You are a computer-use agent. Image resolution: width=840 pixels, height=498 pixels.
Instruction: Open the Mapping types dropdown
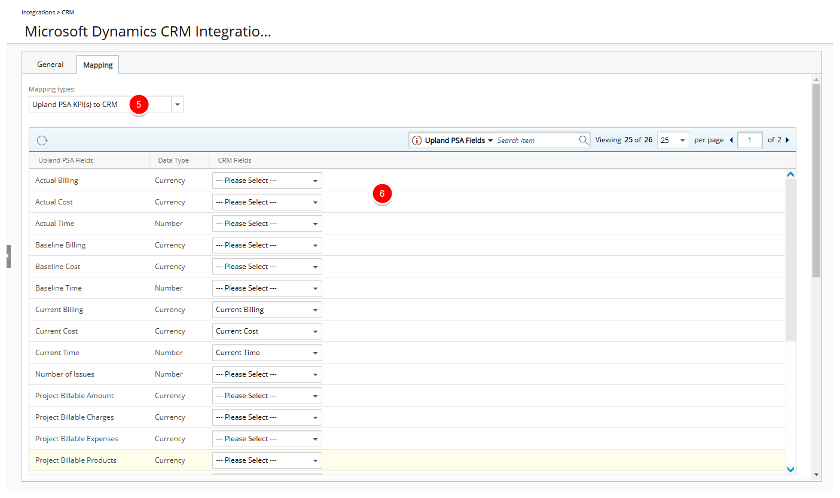coord(178,105)
